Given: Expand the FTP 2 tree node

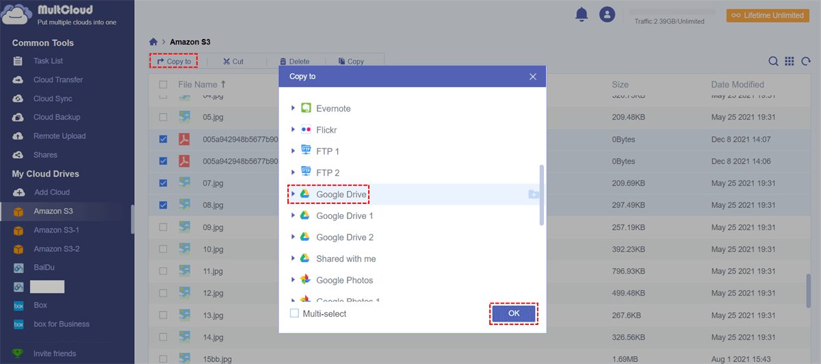Looking at the screenshot, I should (293, 172).
